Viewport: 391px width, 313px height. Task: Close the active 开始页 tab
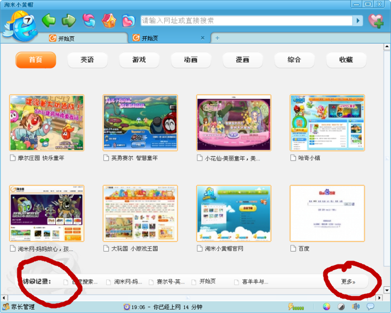click(203, 38)
